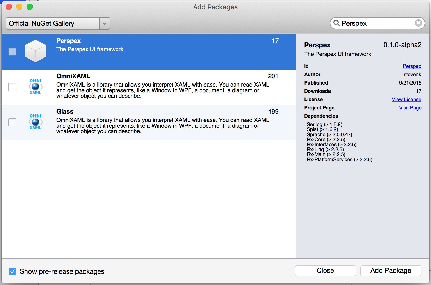This screenshot has width=431, height=285.
Task: Check the Perspex package checkbox
Action: point(12,51)
